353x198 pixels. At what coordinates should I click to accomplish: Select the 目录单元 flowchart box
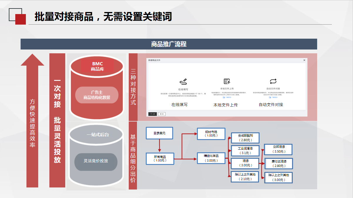click(160, 133)
